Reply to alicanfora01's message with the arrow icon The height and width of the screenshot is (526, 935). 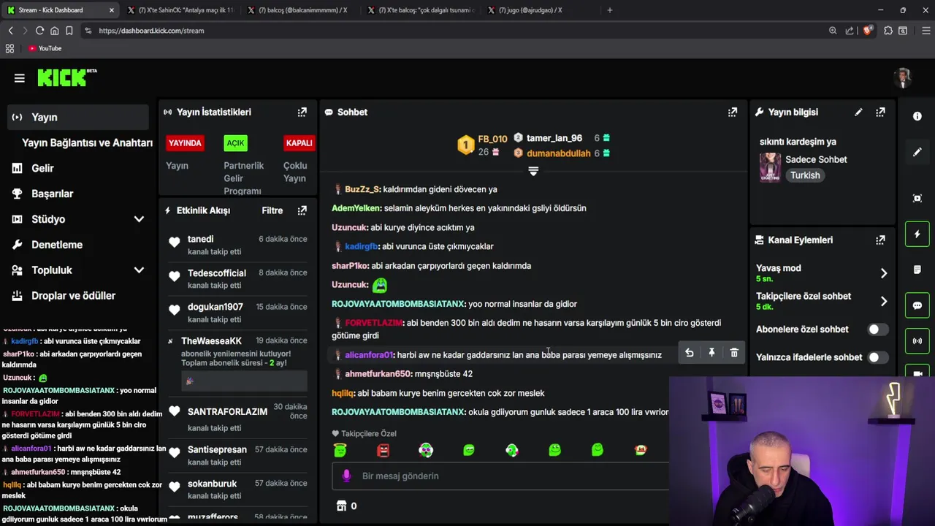689,353
